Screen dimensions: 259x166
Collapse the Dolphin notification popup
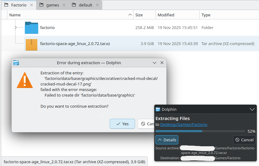click(x=252, y=109)
